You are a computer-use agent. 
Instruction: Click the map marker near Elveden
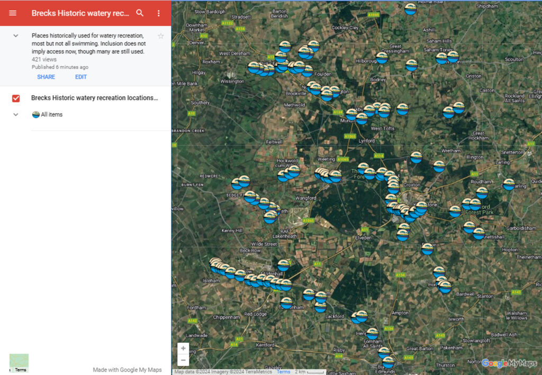pos(403,235)
